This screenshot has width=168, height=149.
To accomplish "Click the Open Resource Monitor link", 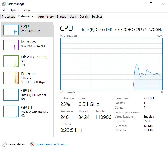I will pos(51,144).
